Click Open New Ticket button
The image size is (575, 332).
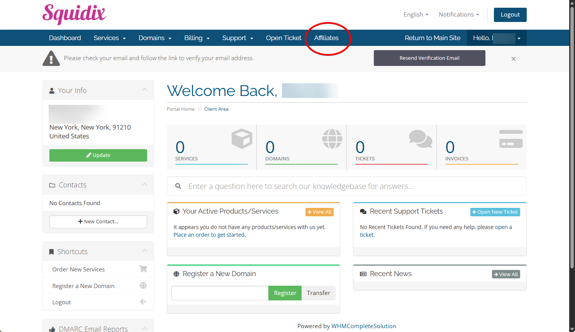tap(495, 212)
